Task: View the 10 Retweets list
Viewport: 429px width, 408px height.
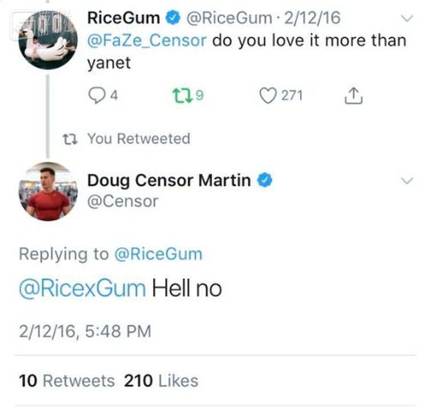Action: (x=66, y=381)
